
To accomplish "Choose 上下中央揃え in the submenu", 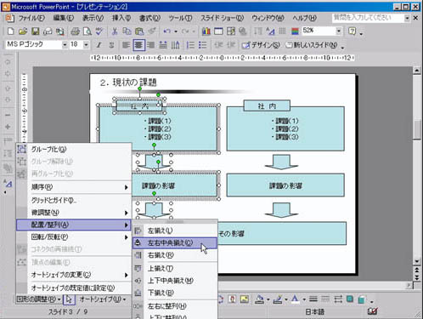I will [175, 281].
